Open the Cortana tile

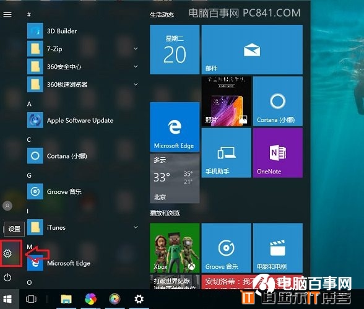pos(278,101)
